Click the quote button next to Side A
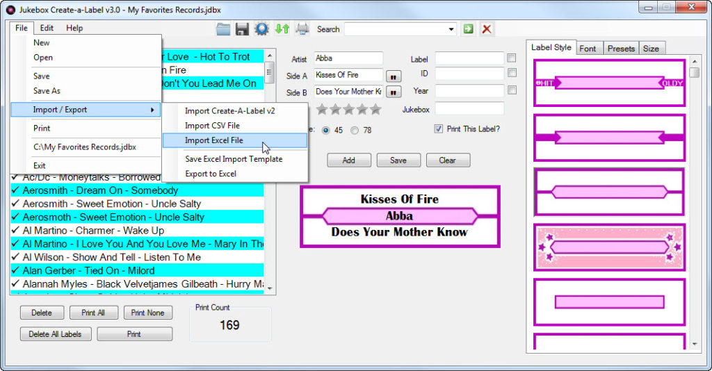 pyautogui.click(x=394, y=75)
